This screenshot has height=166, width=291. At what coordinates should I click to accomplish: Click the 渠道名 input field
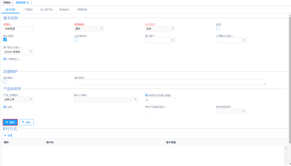tap(18, 29)
